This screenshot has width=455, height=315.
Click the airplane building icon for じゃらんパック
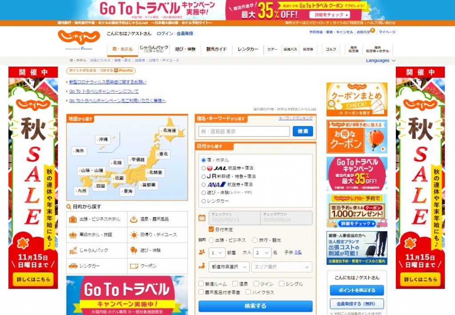coord(73,250)
